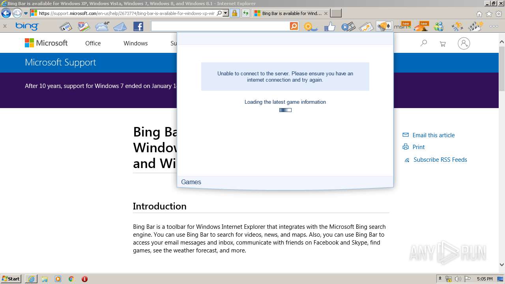Click the orange Bing Bar search button
Viewport: 505px width, 284px height.
click(x=294, y=26)
